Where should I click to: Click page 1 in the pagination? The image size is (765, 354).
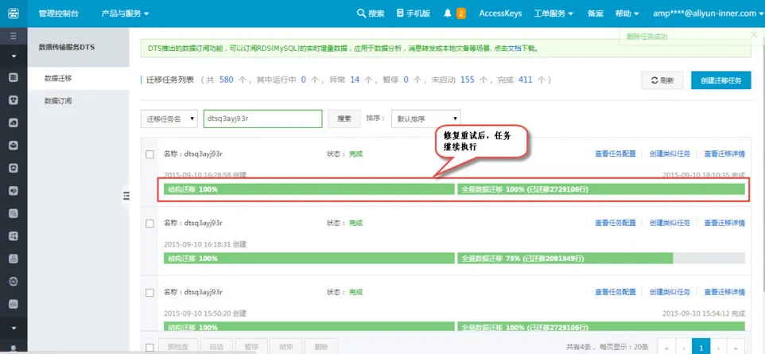[x=701, y=346]
